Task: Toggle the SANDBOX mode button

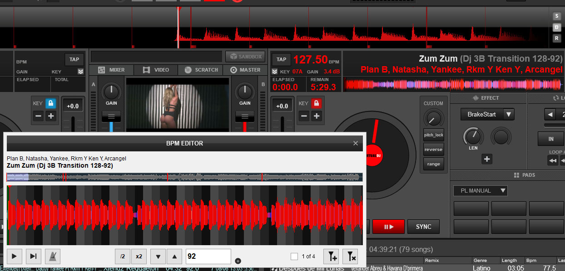Action: [245, 57]
